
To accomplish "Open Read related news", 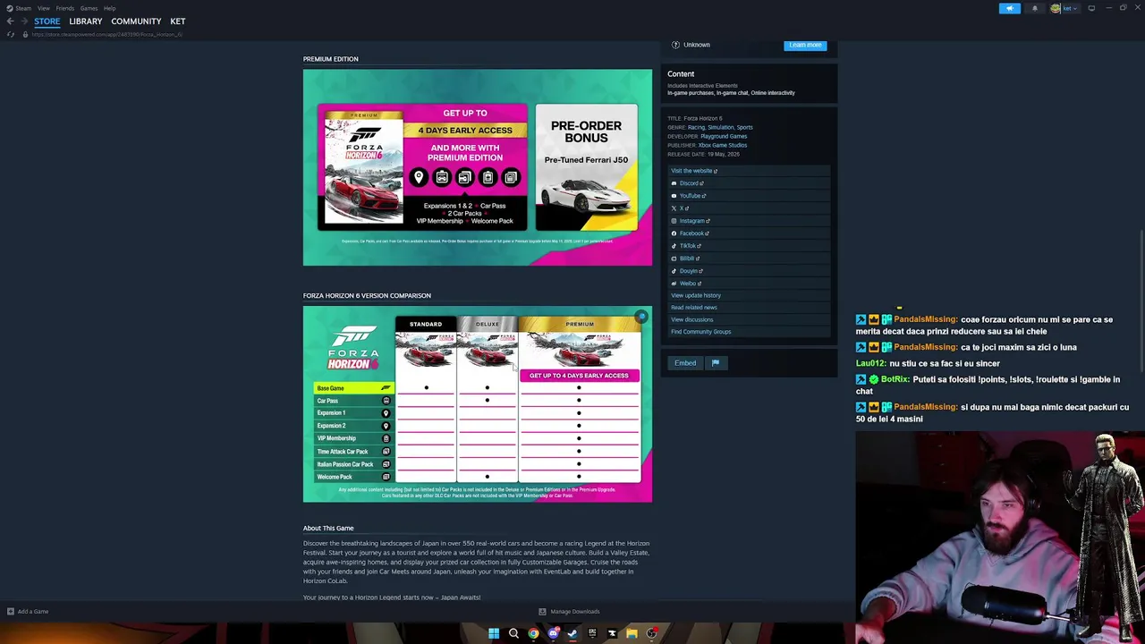I will click(x=694, y=307).
